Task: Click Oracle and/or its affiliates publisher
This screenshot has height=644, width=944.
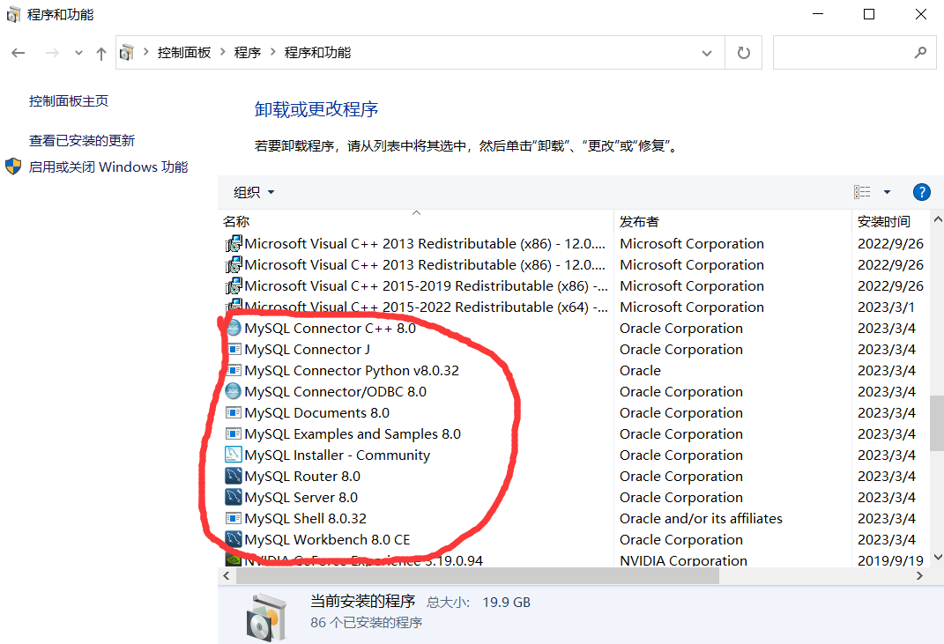Action: [x=701, y=518]
